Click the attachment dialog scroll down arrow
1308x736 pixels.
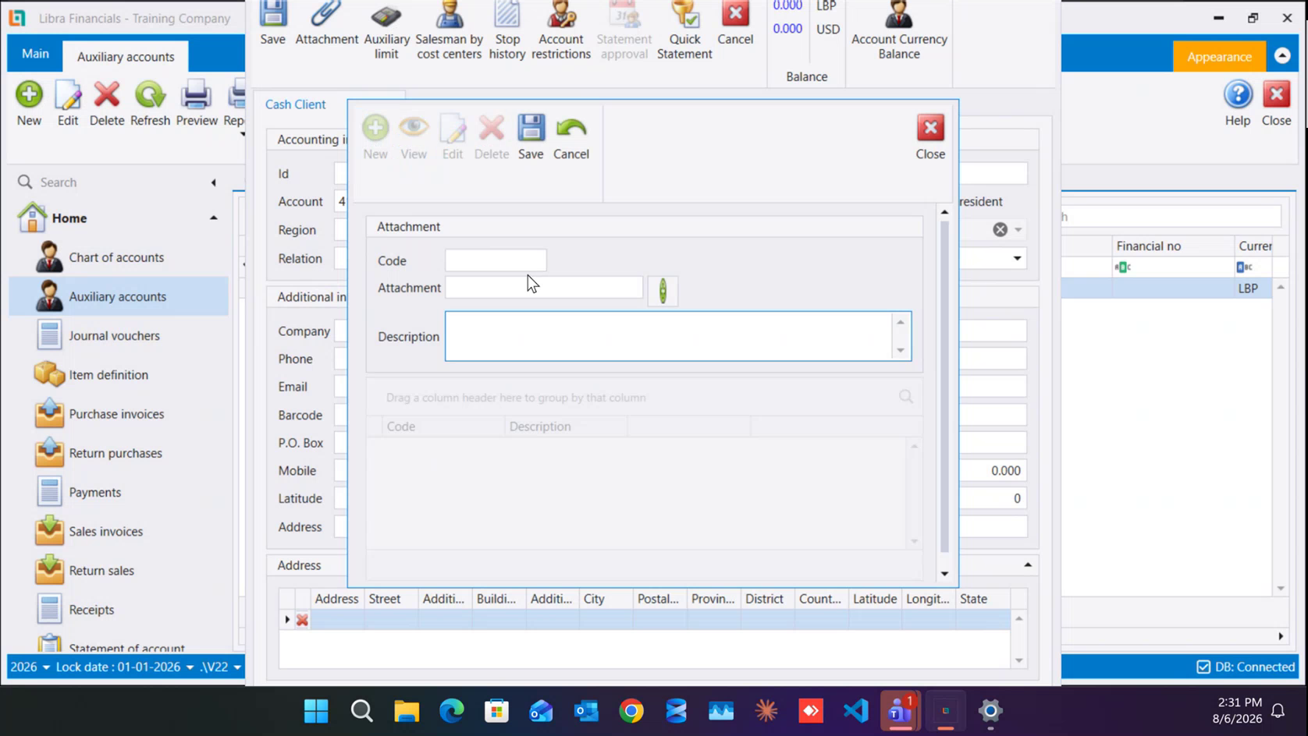tap(944, 574)
